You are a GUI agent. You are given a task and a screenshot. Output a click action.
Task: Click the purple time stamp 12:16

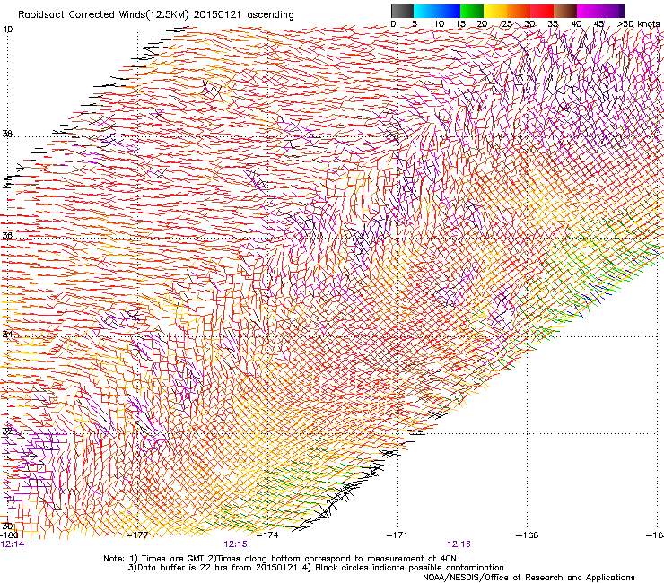point(459,544)
